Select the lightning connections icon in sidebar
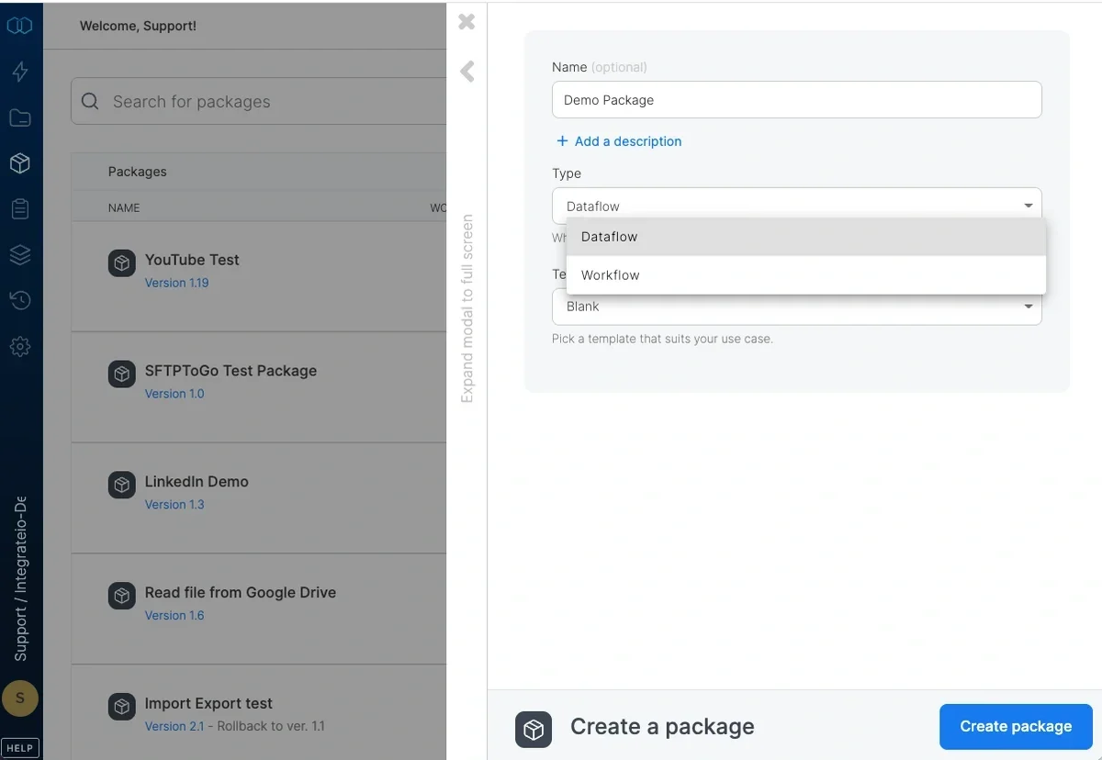The image size is (1102, 760). click(x=20, y=72)
